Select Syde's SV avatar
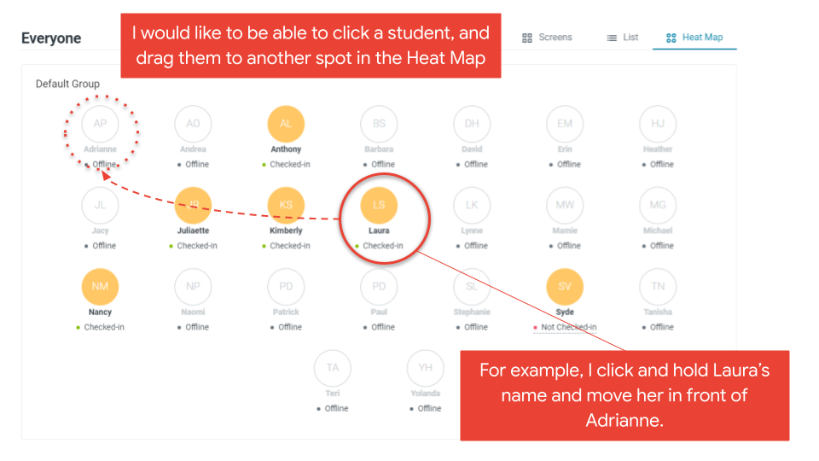Viewport: 819px width, 461px height. 565,287
